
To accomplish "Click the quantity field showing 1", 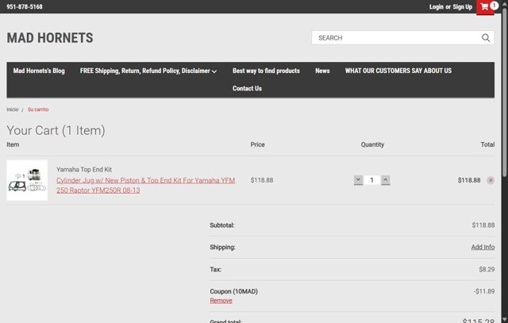I will tap(372, 180).
